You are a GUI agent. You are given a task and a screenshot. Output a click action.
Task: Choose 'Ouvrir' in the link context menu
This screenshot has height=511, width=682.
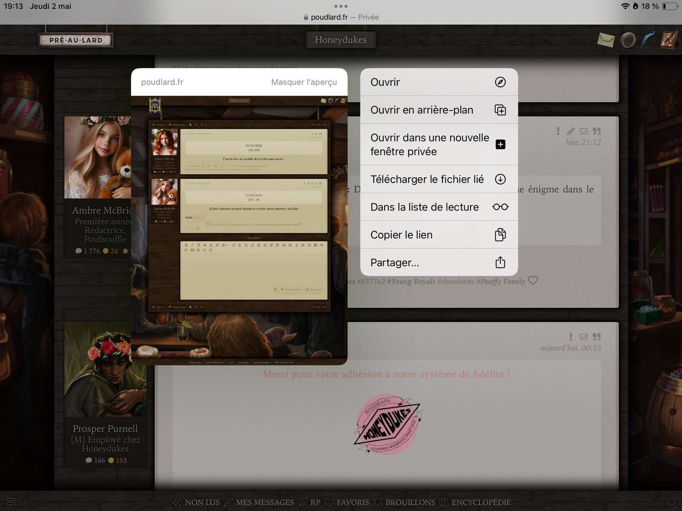point(439,82)
